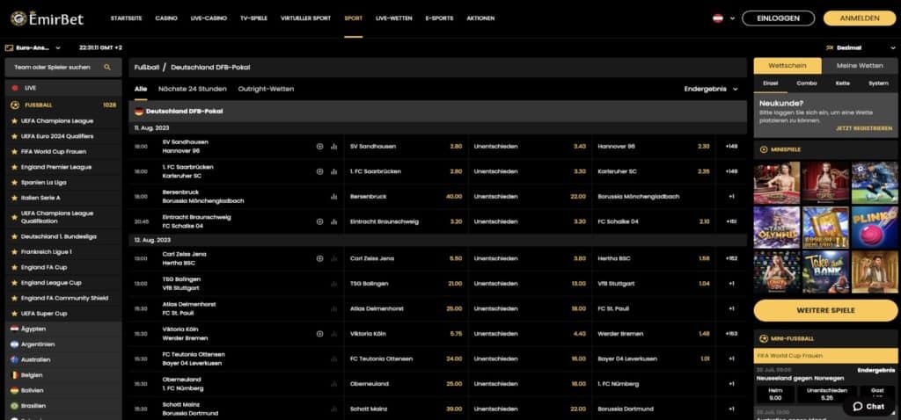The width and height of the screenshot is (901, 420).
Task: Switch to Nächste 24 Stunden tab
Action: tap(193, 89)
